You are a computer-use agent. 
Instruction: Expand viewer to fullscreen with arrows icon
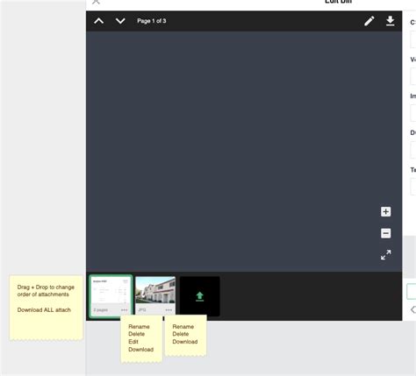[386, 255]
